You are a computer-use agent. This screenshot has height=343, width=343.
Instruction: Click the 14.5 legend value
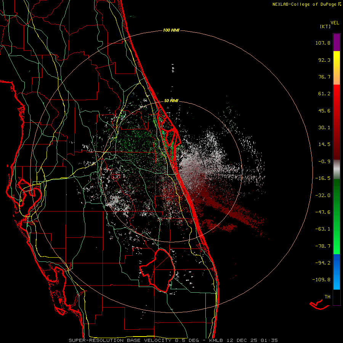click(324, 144)
